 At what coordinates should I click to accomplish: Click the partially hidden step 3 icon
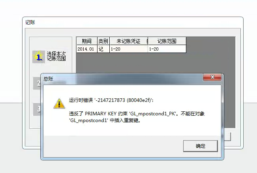point(37,109)
